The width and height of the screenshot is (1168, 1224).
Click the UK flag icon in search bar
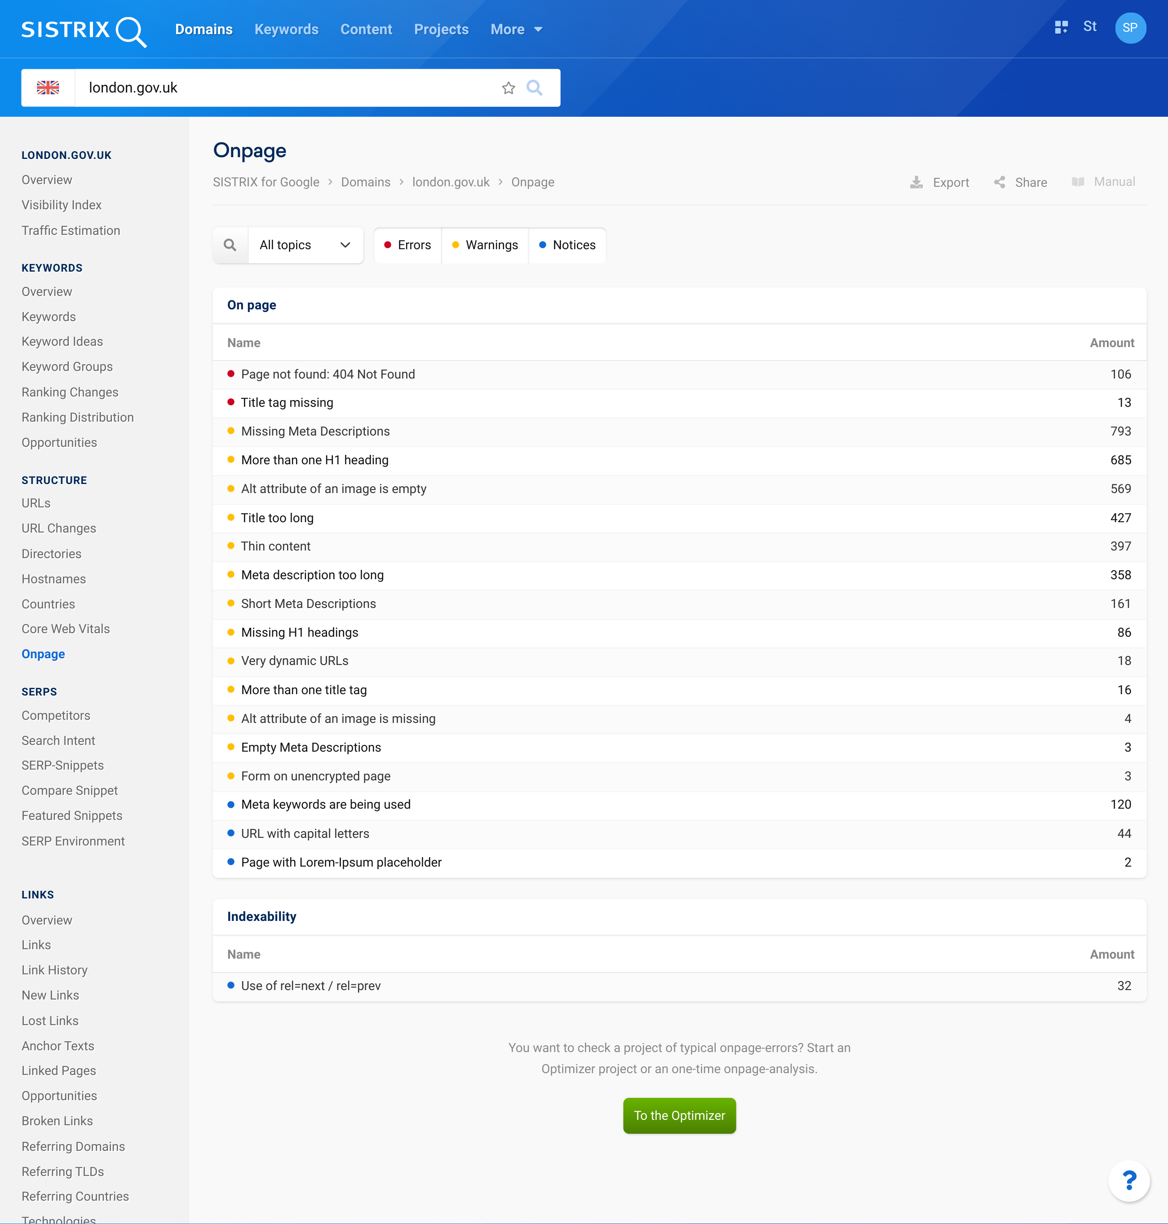coord(48,88)
